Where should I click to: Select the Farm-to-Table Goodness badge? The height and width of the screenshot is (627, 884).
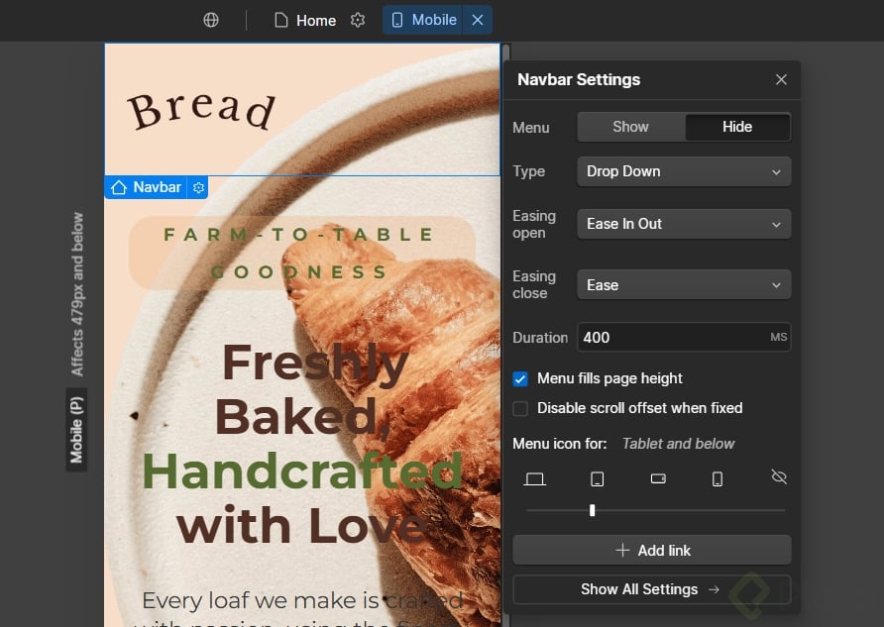point(301,253)
